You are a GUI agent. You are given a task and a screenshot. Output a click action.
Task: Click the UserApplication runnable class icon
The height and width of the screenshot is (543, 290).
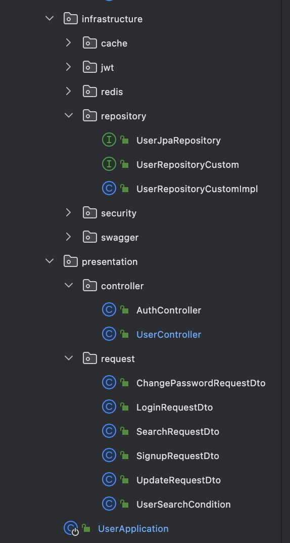[x=71, y=528]
